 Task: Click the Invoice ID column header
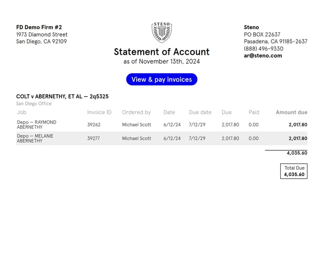pyautogui.click(x=99, y=112)
